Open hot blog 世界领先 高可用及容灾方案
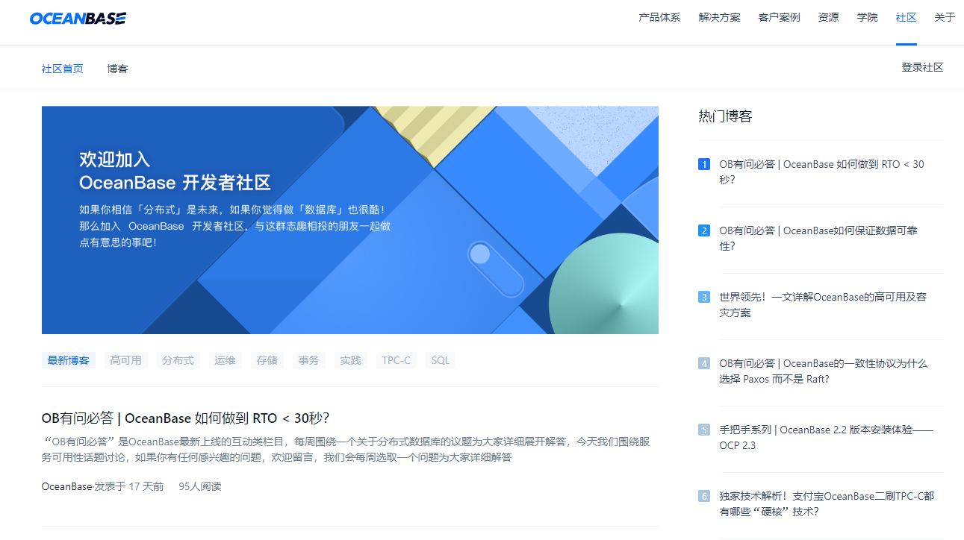The width and height of the screenshot is (964, 540). click(x=823, y=305)
